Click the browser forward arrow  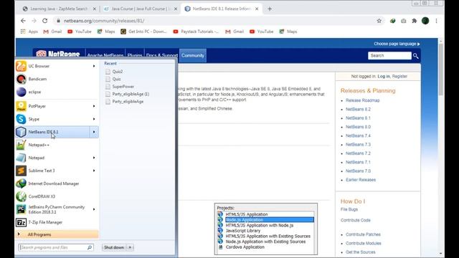pyautogui.click(x=34, y=21)
